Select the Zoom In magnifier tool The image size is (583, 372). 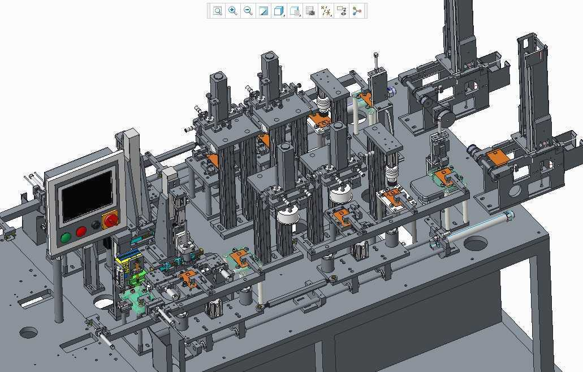(232, 11)
